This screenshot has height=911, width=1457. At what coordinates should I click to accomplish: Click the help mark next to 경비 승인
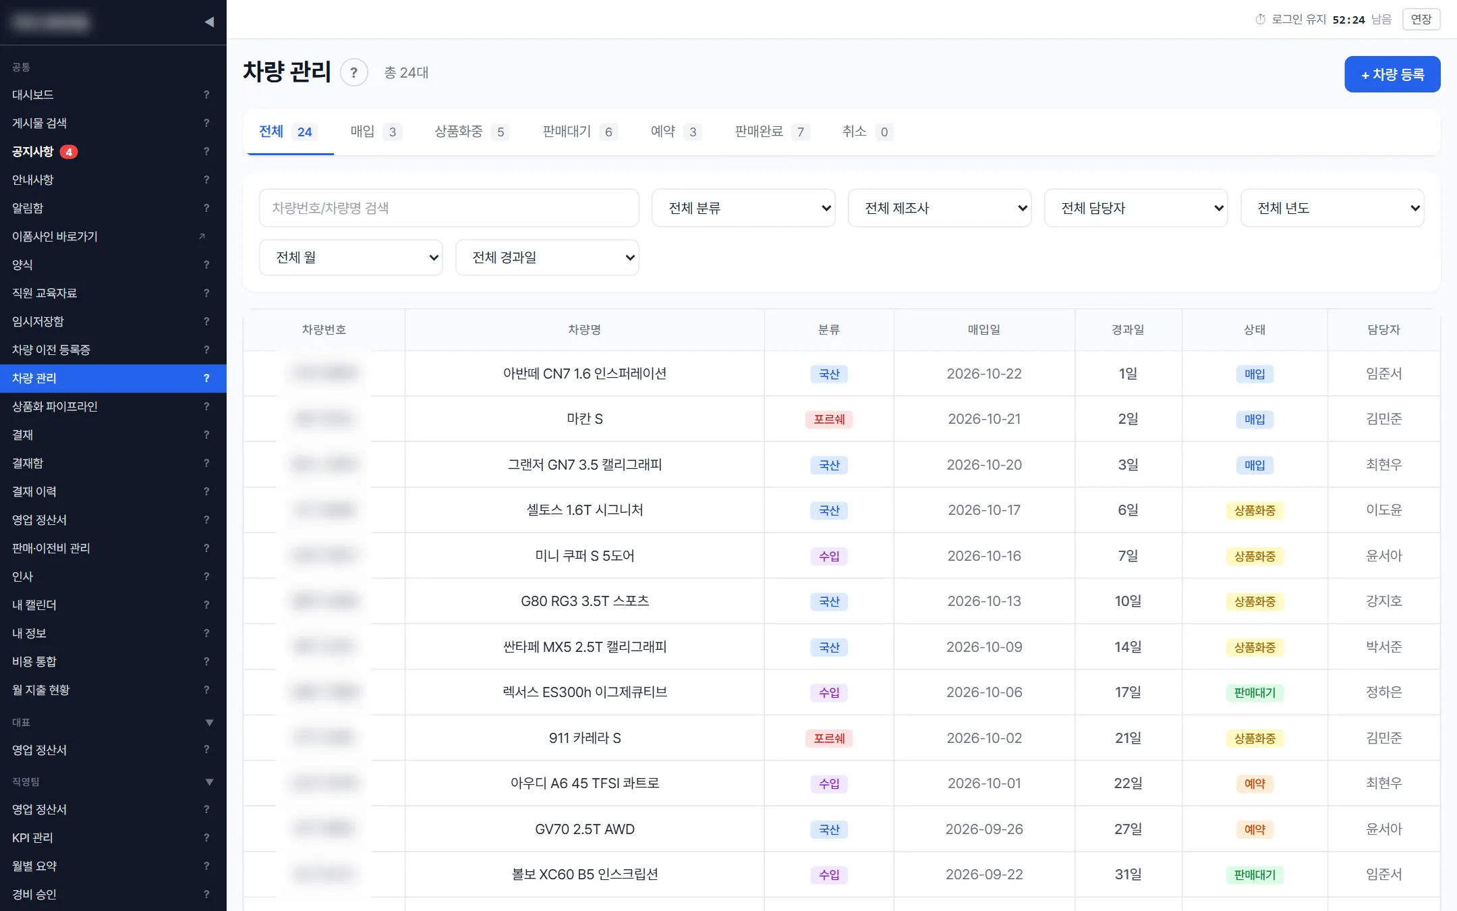[x=206, y=894]
